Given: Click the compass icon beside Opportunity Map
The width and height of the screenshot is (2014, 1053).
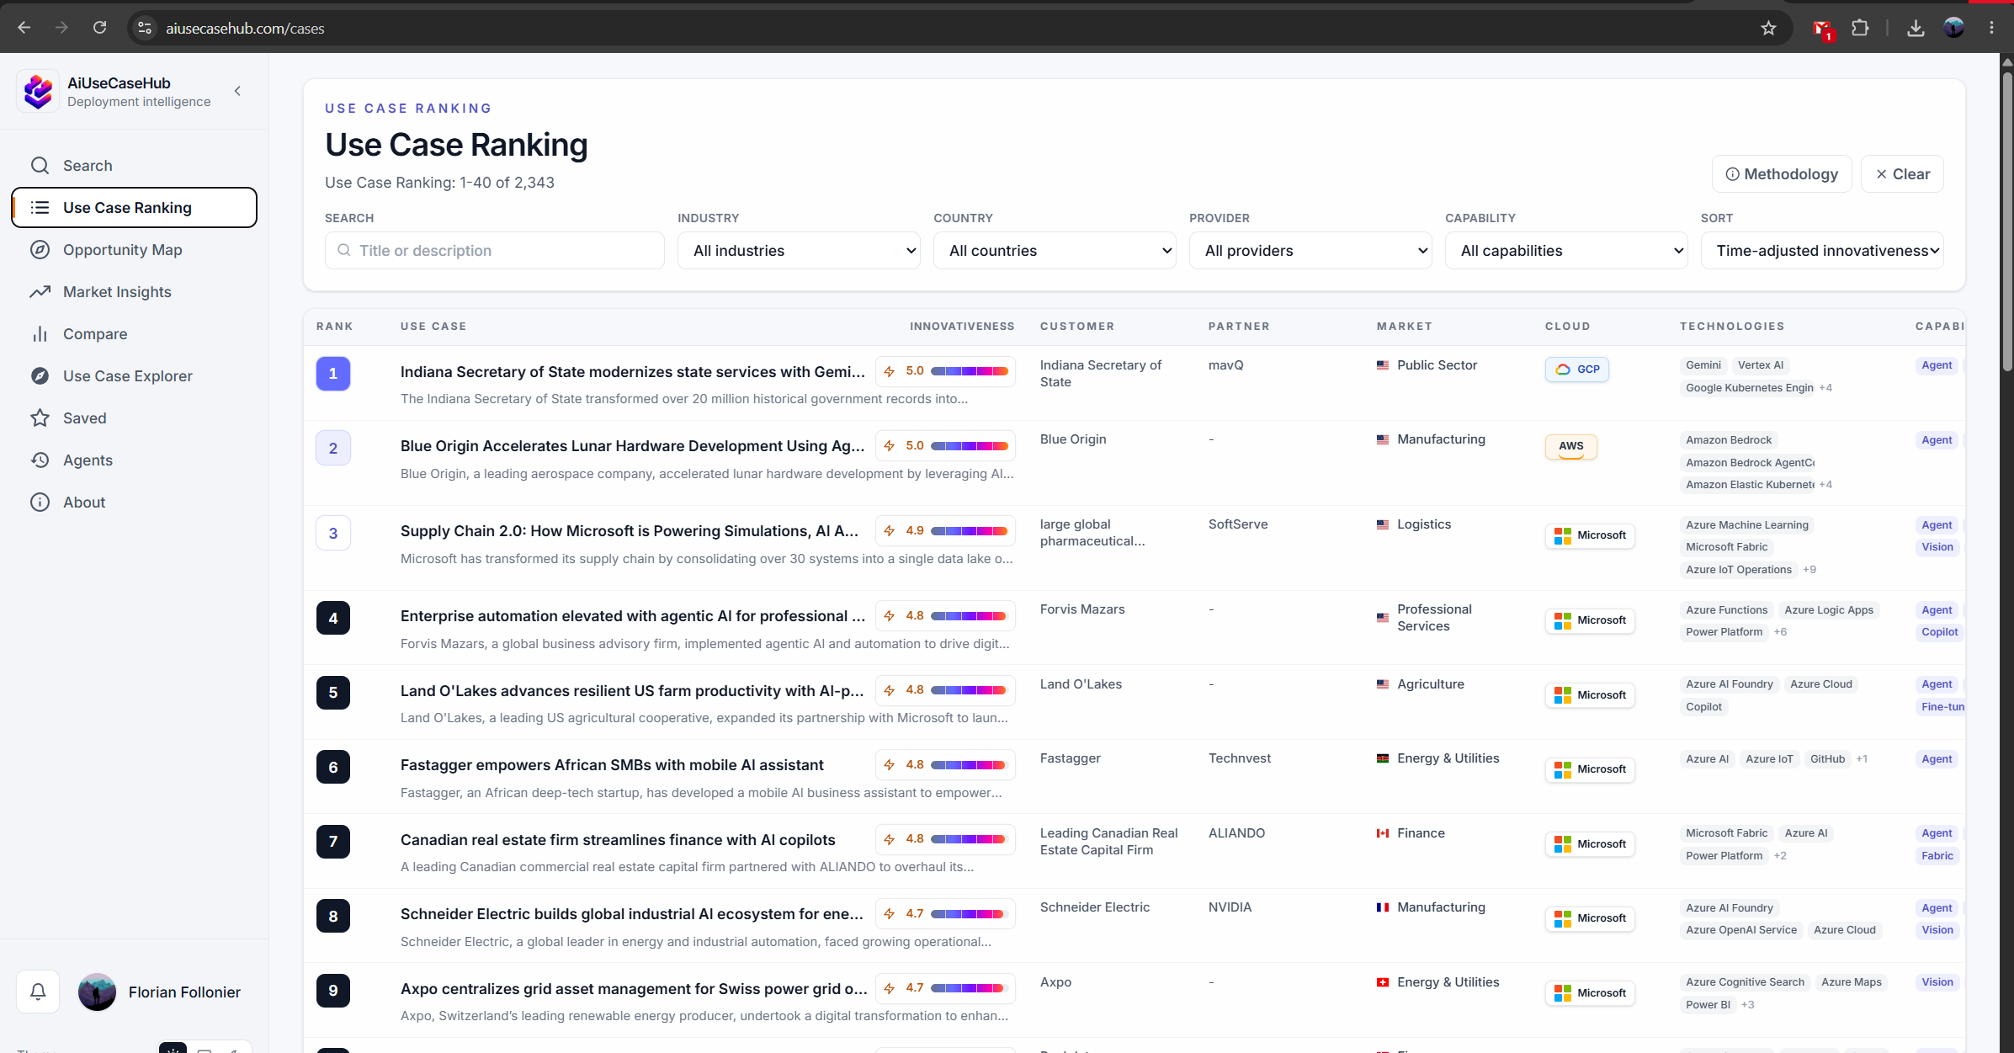Looking at the screenshot, I should point(40,250).
